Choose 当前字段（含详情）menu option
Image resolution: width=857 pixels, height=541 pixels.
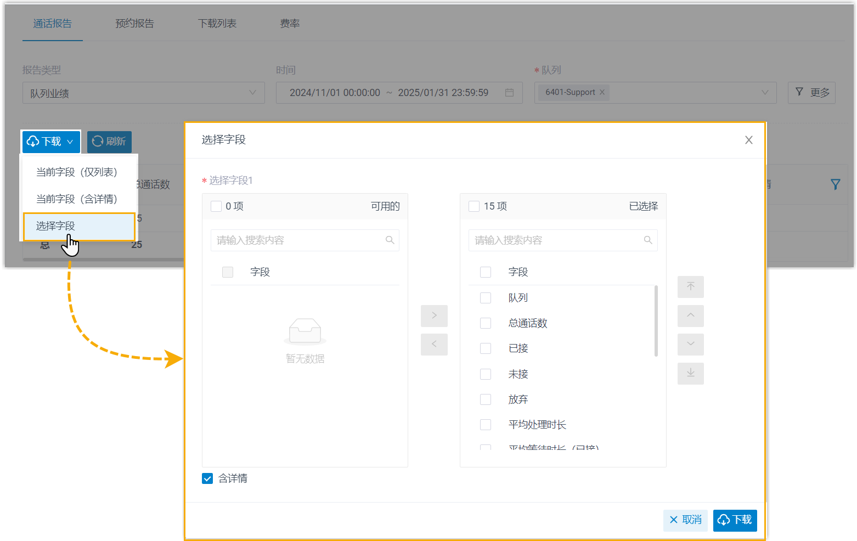click(x=77, y=199)
